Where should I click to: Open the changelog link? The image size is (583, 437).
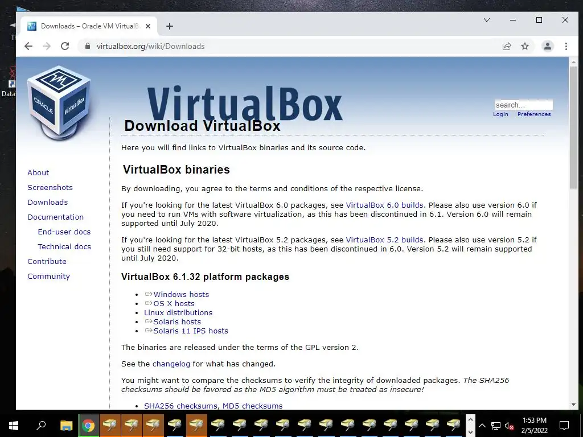[x=171, y=364]
